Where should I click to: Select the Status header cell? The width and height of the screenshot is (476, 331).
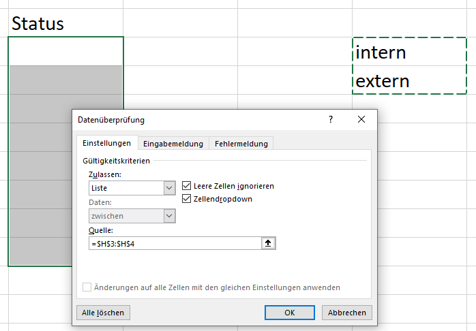pyautogui.click(x=65, y=23)
